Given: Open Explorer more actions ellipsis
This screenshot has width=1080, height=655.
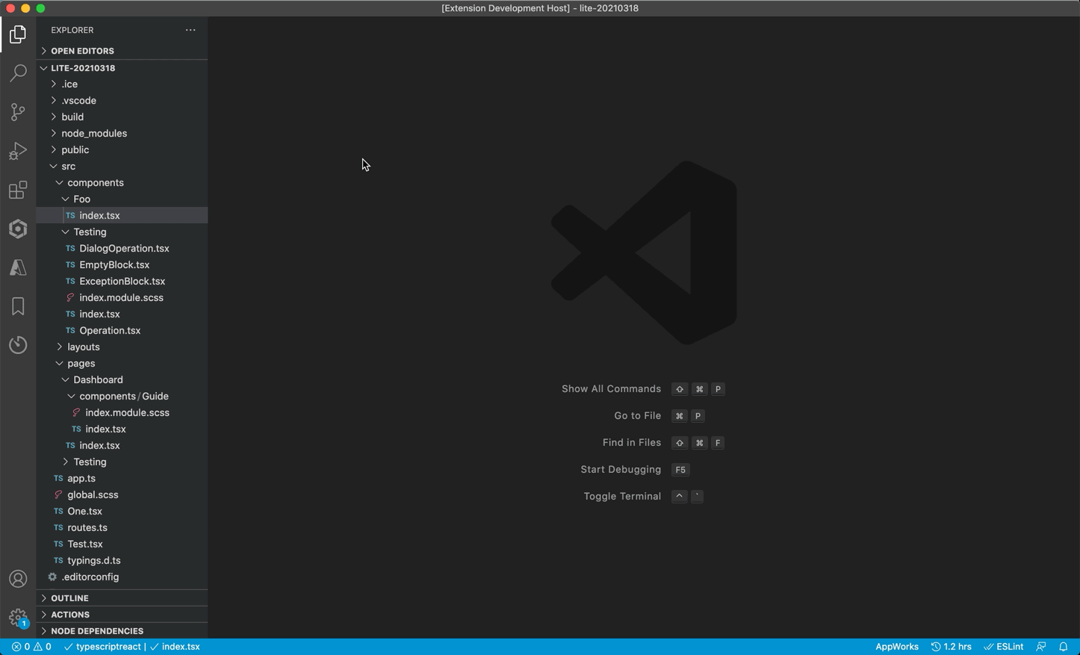Looking at the screenshot, I should click(190, 30).
